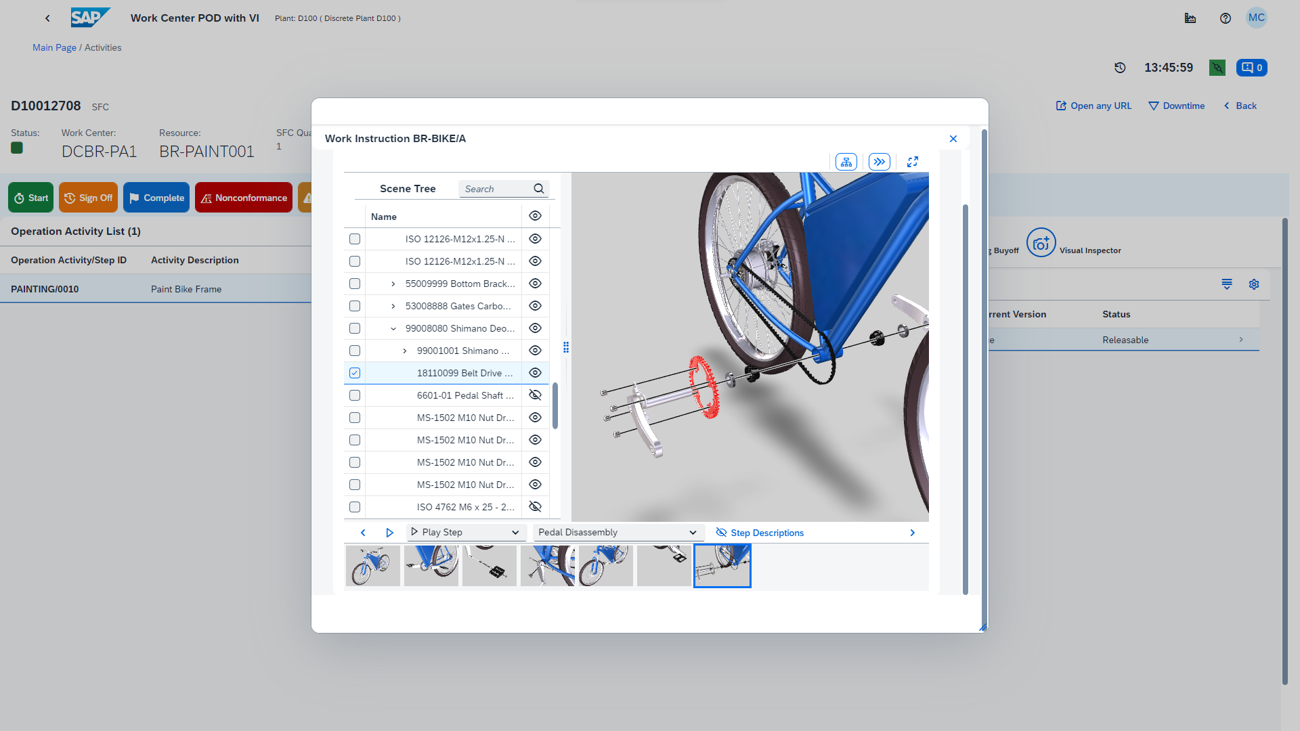Select the first bike step thumbnail
The width and height of the screenshot is (1300, 731).
[372, 566]
